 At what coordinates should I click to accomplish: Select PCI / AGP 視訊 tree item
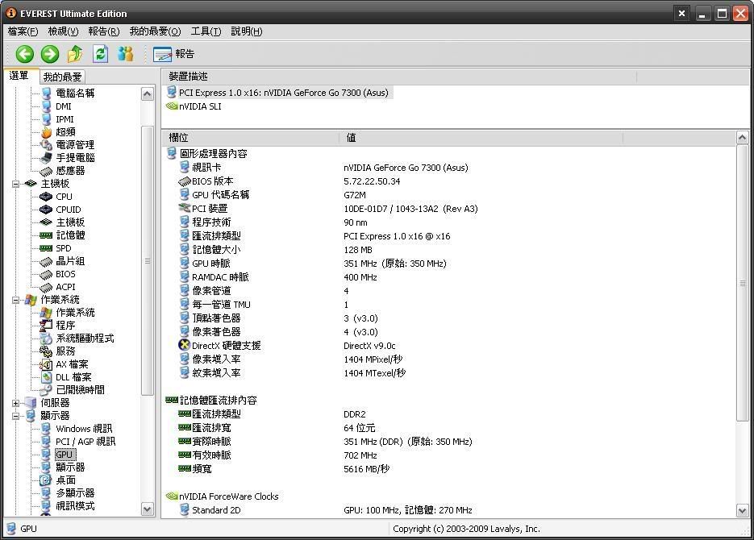pos(85,442)
